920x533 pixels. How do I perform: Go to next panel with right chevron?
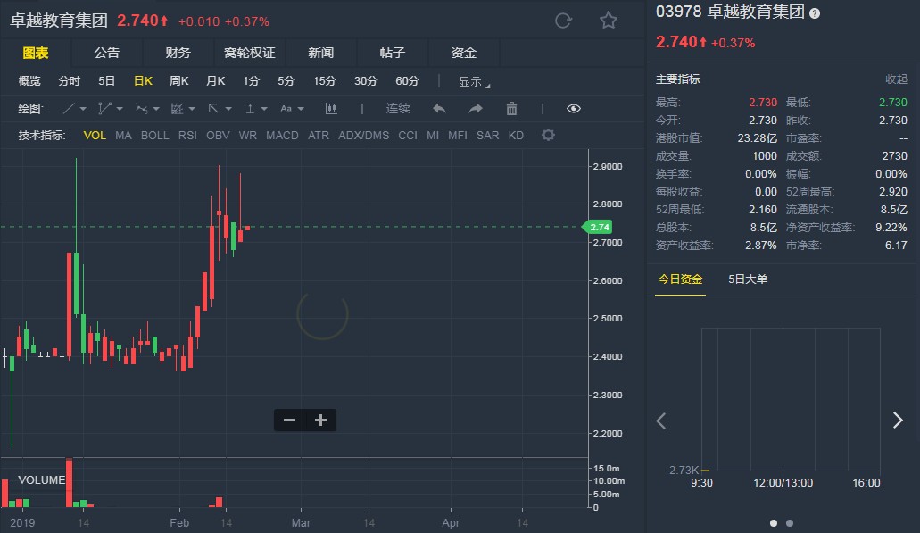[x=898, y=421]
